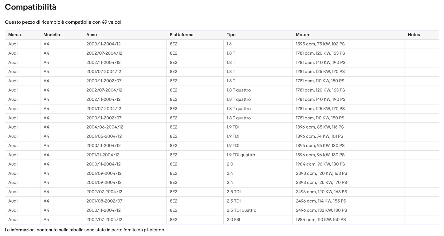Click the 2496 ccm, 132 KW engine cell

321,210
